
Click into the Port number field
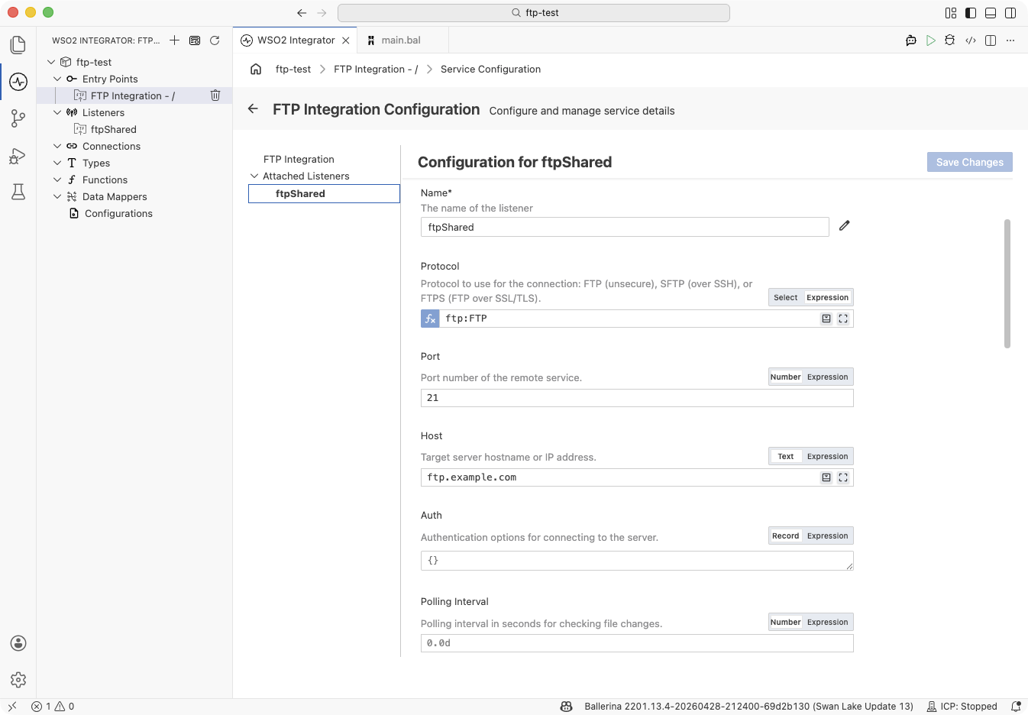point(637,398)
